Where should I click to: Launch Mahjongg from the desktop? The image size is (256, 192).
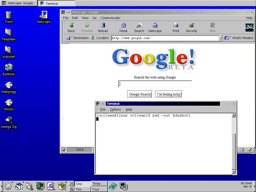tap(9, 87)
